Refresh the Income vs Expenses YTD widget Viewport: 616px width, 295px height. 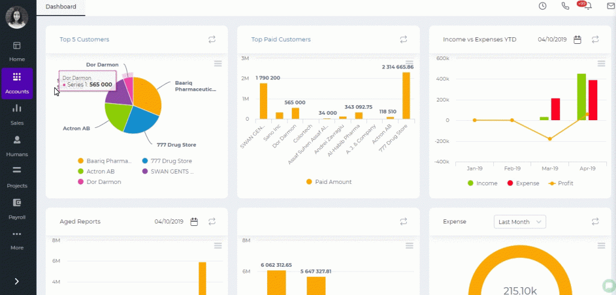595,39
